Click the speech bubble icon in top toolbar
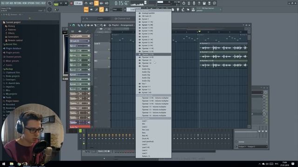 [214, 3]
